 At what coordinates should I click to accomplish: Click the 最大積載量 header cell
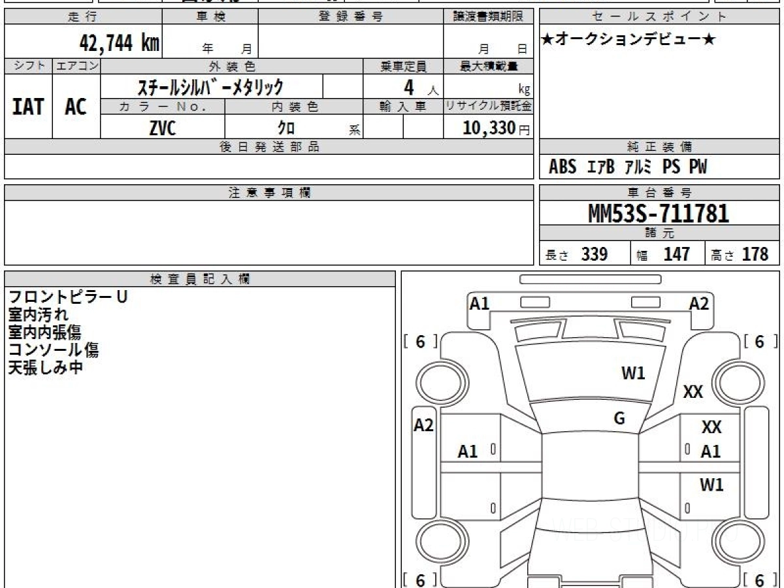pyautogui.click(x=489, y=67)
